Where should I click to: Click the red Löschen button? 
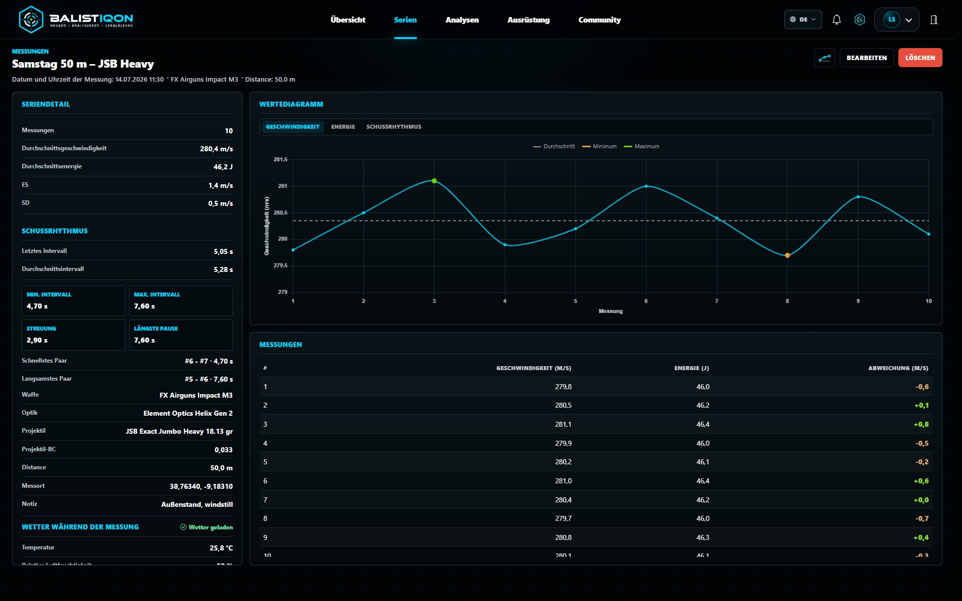(x=920, y=58)
